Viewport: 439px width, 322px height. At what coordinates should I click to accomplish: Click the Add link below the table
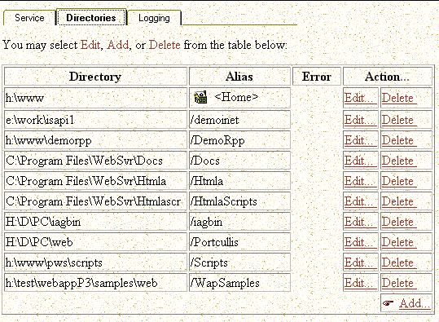(x=415, y=303)
